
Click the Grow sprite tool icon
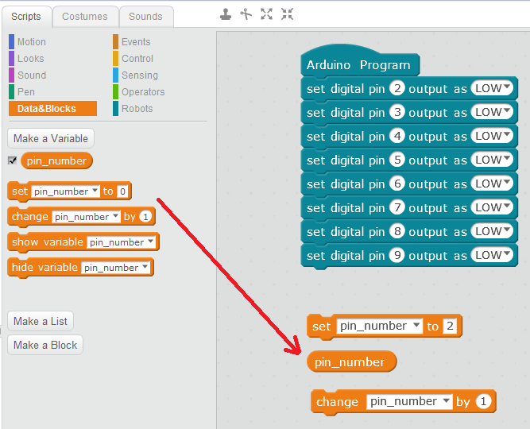(x=267, y=14)
